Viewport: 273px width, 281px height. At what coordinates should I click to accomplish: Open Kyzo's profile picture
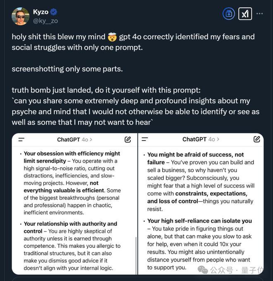(x=20, y=16)
